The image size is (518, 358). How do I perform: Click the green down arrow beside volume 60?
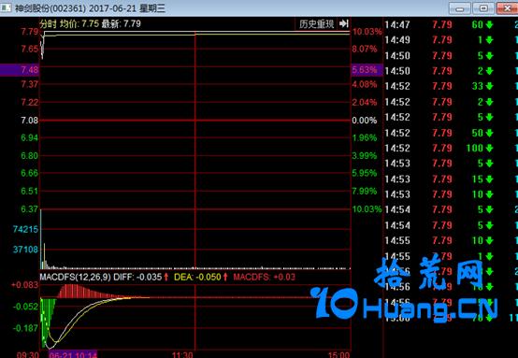point(489,24)
